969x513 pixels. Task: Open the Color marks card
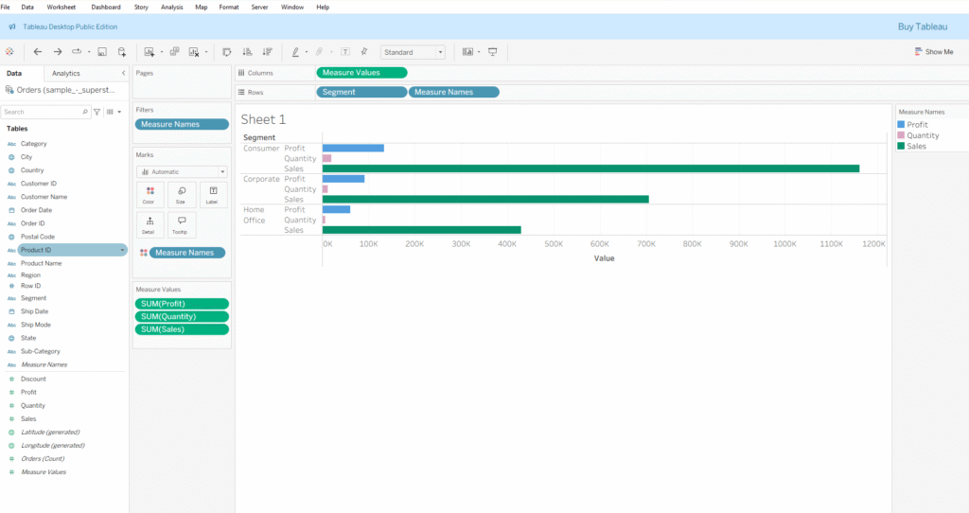pyautogui.click(x=150, y=195)
